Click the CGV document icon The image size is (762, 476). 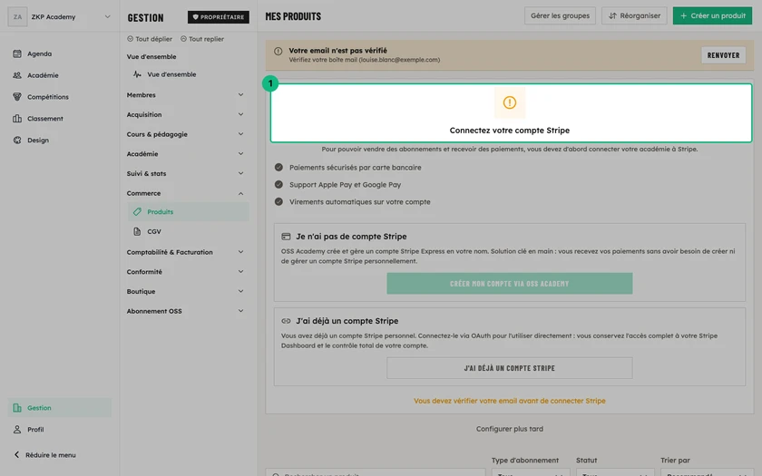click(x=138, y=232)
